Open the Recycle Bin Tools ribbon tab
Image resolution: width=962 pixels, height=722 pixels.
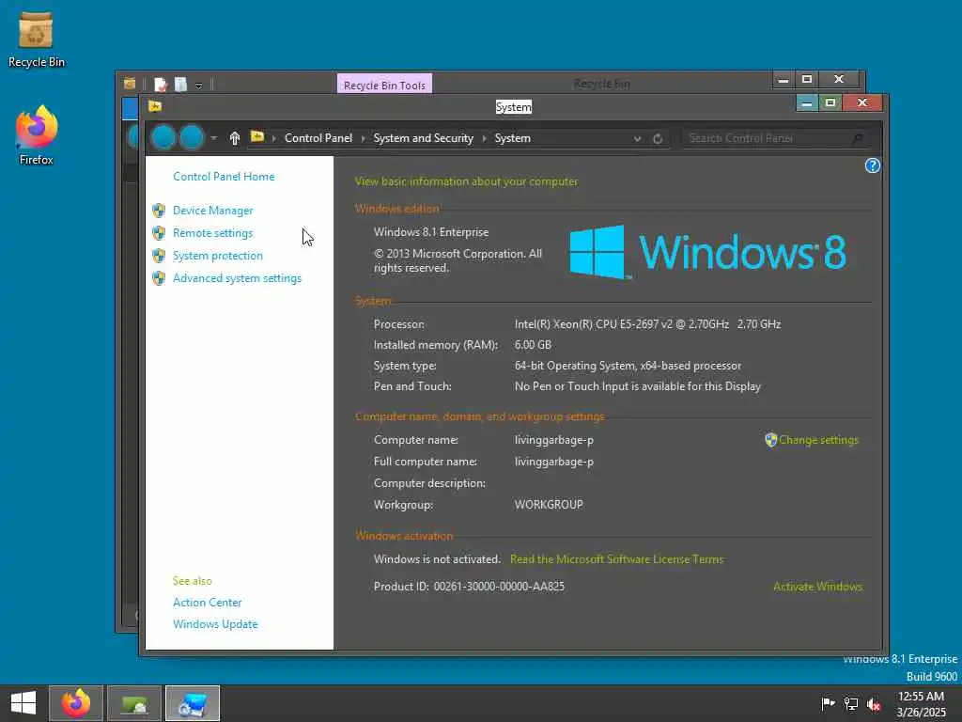coord(384,85)
